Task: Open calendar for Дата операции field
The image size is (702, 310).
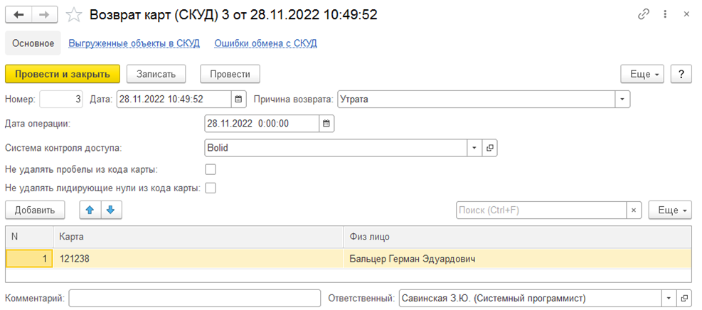Action: point(326,124)
